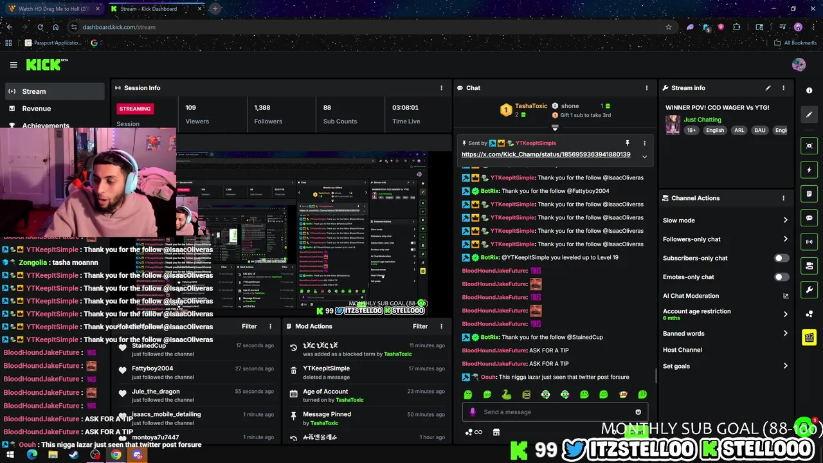Toggle Emotes-only chat switch

(x=781, y=277)
